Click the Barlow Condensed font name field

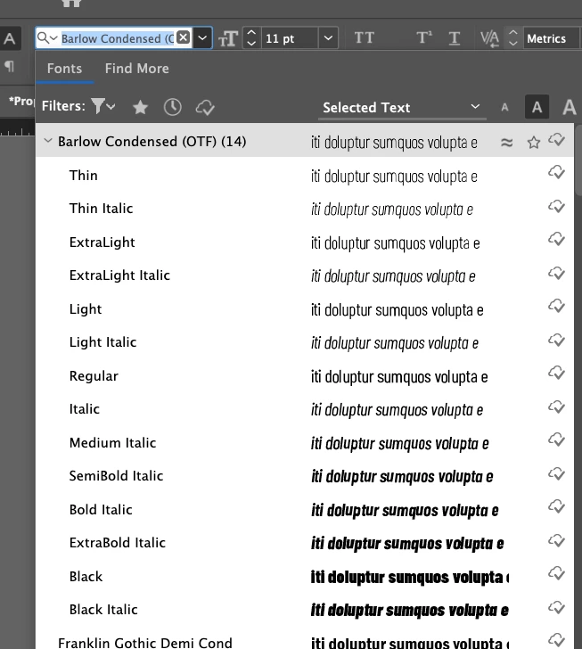coord(118,38)
